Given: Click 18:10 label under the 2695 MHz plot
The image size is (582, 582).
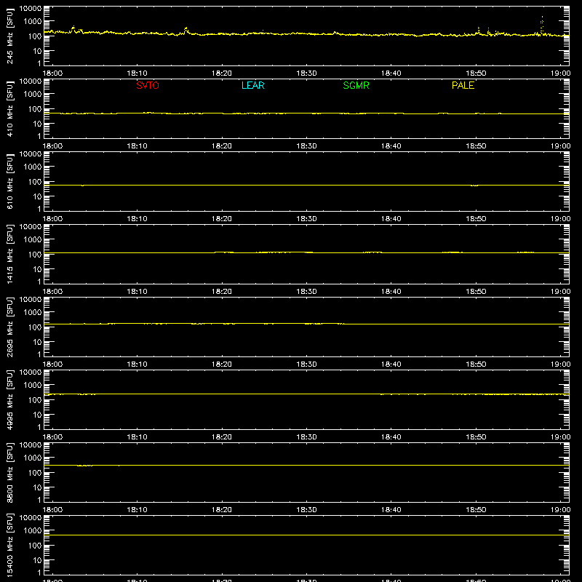Looking at the screenshot, I should click(x=137, y=364).
